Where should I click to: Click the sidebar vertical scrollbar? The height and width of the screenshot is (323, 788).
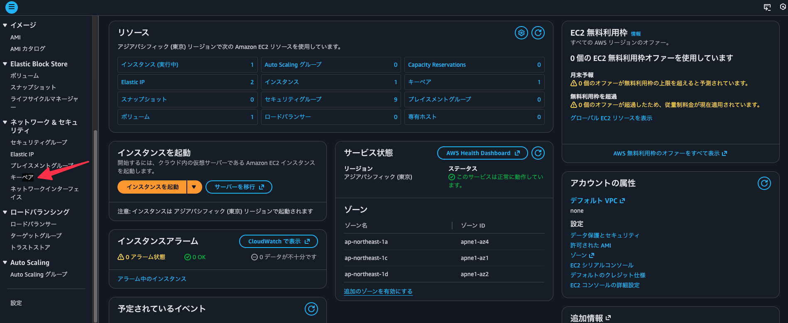[95, 226]
